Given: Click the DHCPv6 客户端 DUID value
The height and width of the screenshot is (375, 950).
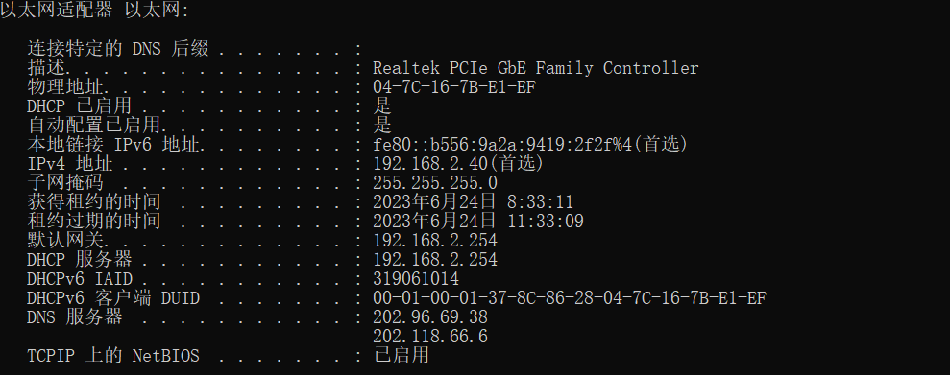Looking at the screenshot, I should tap(570, 298).
